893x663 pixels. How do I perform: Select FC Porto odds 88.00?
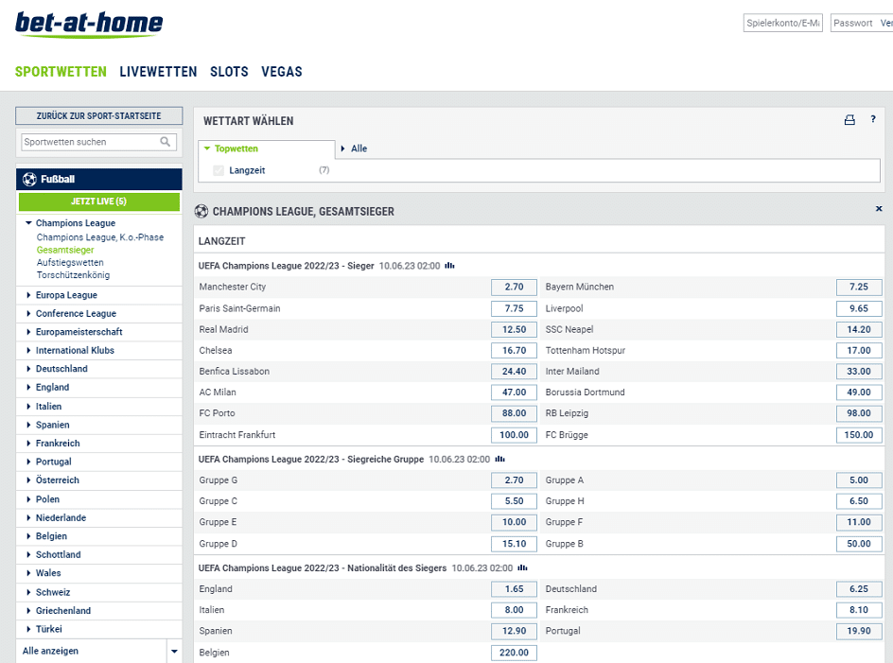point(514,413)
